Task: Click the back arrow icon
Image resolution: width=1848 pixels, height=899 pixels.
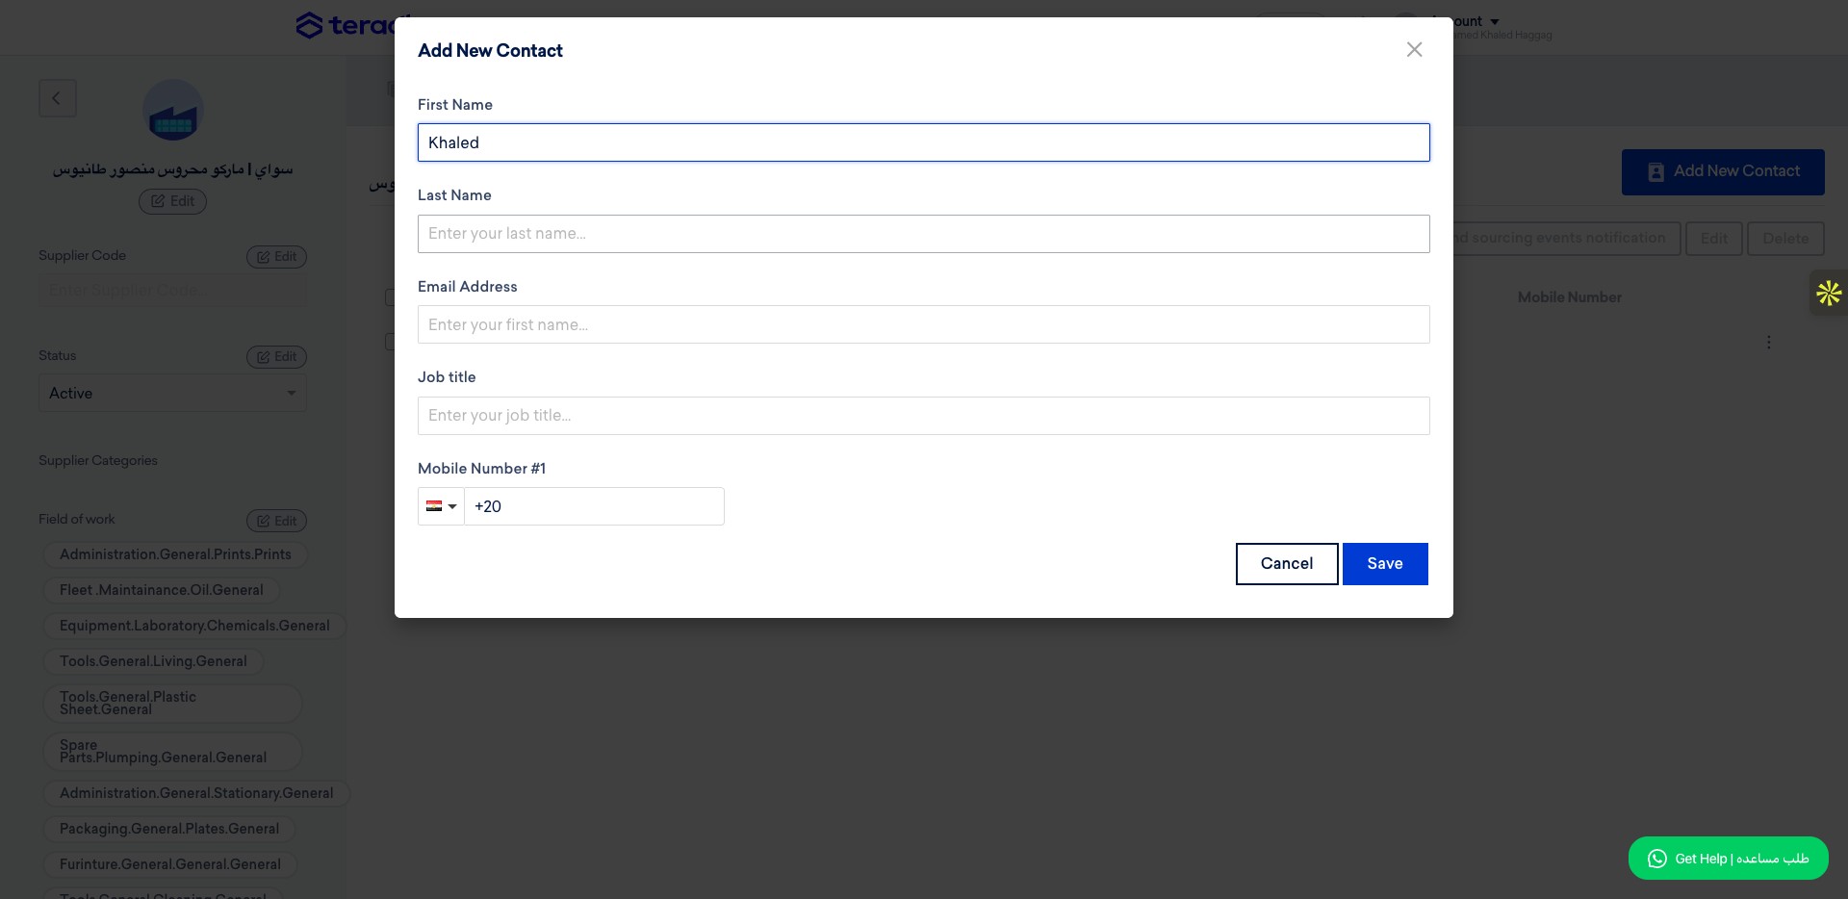Action: (x=57, y=98)
